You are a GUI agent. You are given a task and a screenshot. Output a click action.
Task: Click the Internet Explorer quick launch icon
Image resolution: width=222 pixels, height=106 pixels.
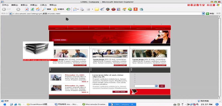coord(15,104)
